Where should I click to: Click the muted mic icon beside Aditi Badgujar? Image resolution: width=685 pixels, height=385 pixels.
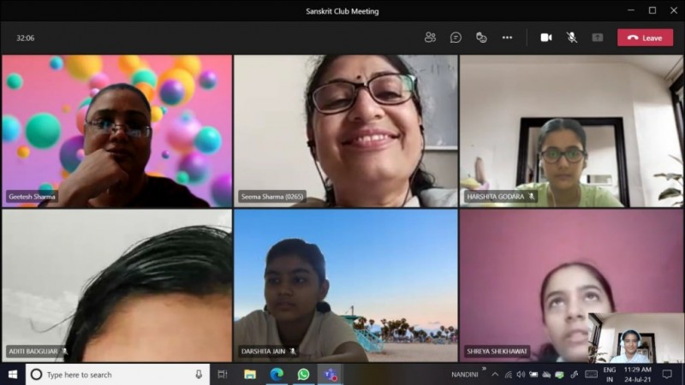click(x=65, y=351)
